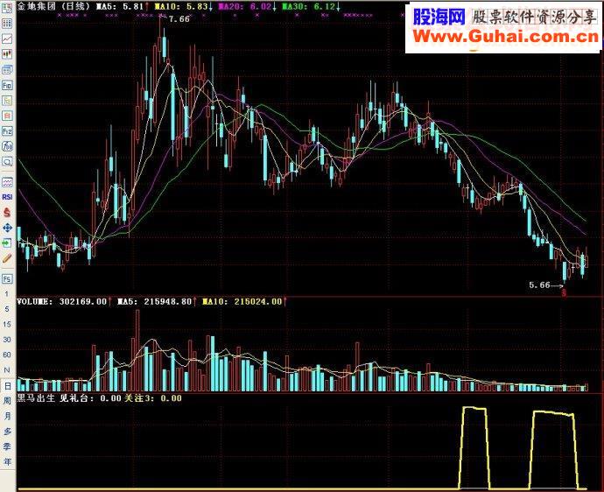Click the MA30: 6.12 label
604x492 pixels.
coord(309,6)
